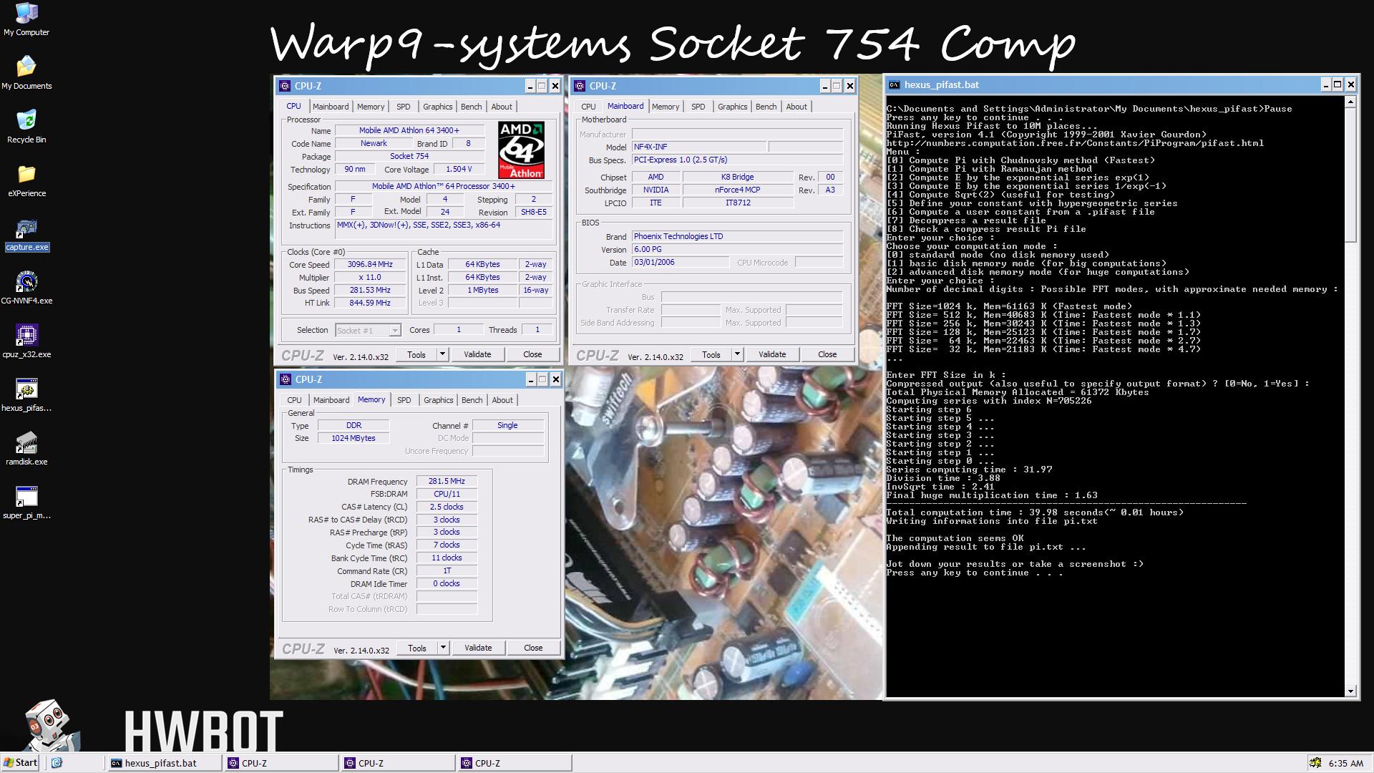This screenshot has height=773, width=1374.
Task: Click the title bar icon of the CPU-Z Memory window
Action: click(x=286, y=379)
